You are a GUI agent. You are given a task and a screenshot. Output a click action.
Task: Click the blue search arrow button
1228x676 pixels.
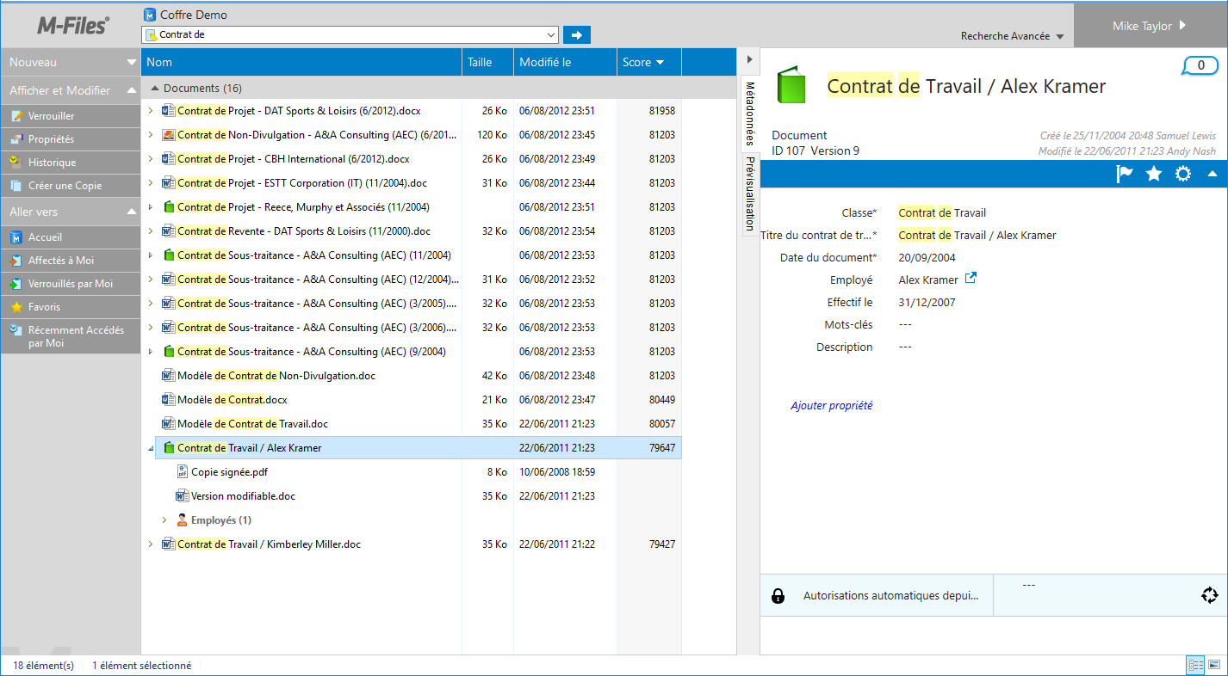(x=577, y=35)
